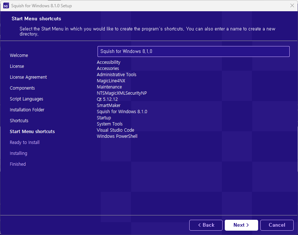Click the Next button
The image size is (298, 235).
click(241, 225)
